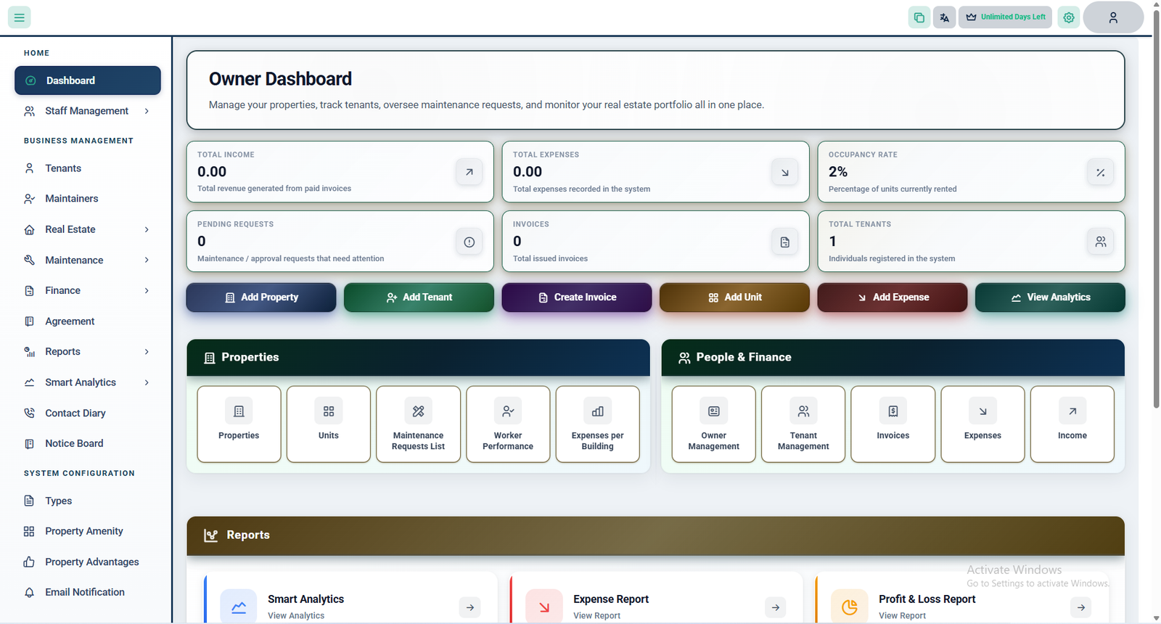
Task: Click Unlimited Days Left badge
Action: pos(1006,17)
